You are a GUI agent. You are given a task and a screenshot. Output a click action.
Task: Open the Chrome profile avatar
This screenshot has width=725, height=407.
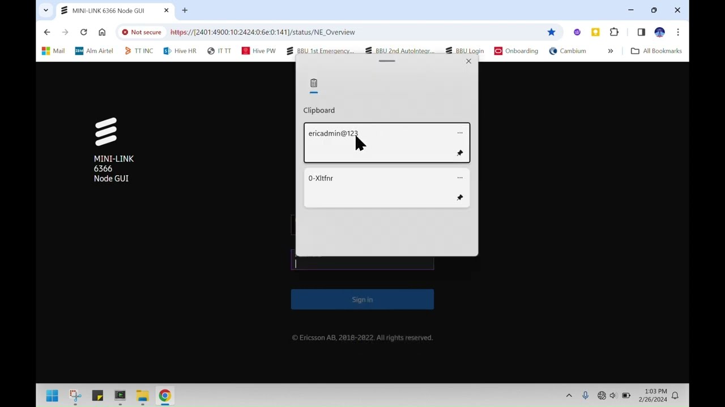(659, 32)
